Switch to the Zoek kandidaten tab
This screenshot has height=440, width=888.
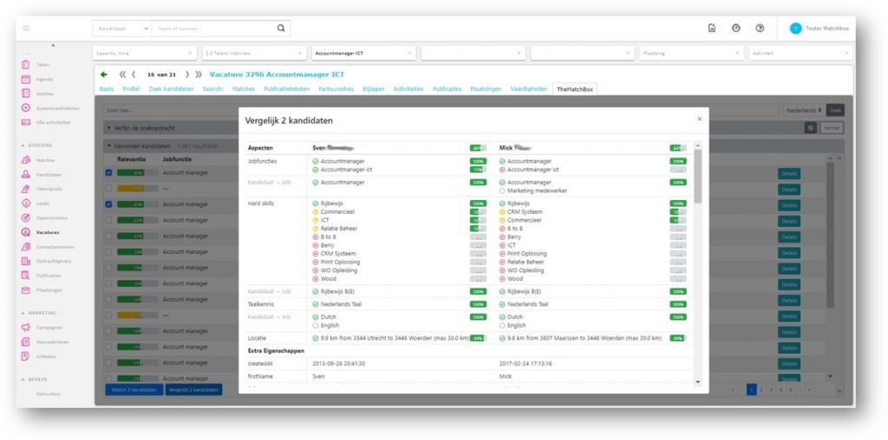pyautogui.click(x=171, y=89)
